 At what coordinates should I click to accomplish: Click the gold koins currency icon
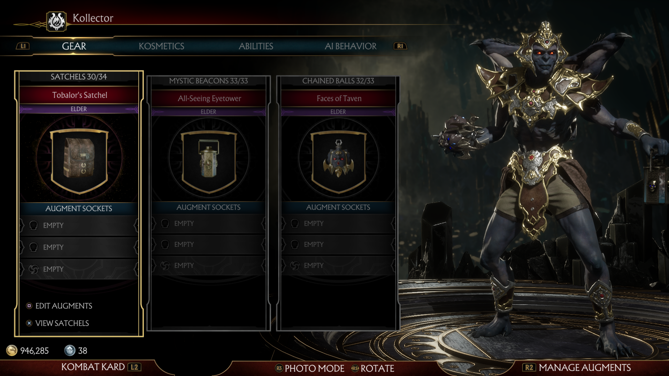point(12,350)
